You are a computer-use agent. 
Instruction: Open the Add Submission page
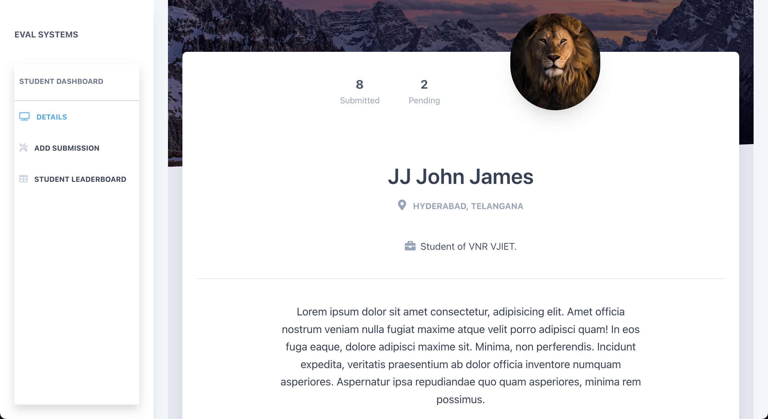click(67, 148)
